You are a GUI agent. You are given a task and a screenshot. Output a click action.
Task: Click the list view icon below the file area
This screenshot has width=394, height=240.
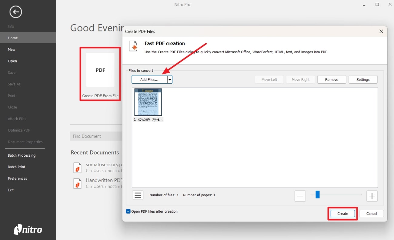point(138,195)
